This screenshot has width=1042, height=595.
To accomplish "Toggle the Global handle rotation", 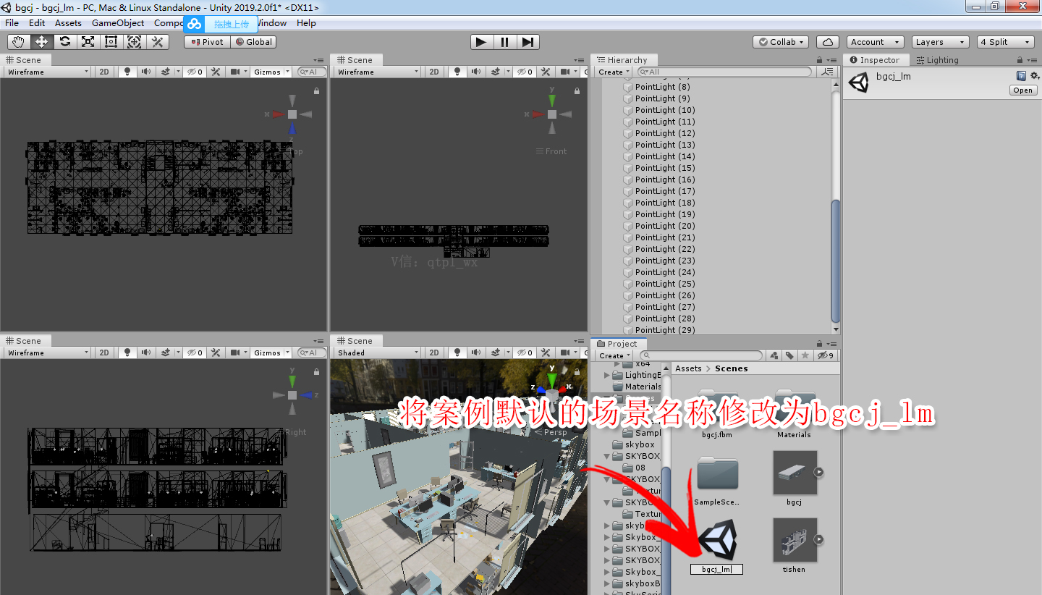I will tap(254, 42).
